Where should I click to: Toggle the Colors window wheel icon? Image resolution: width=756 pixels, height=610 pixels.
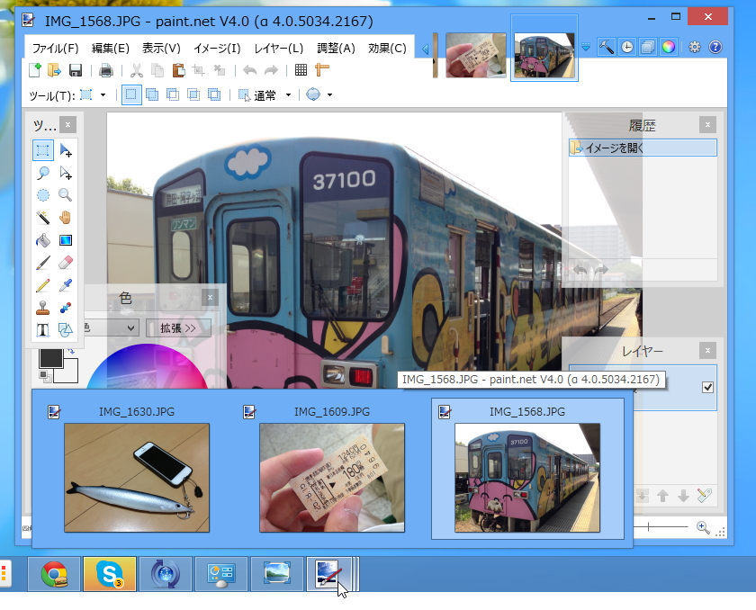pos(668,47)
